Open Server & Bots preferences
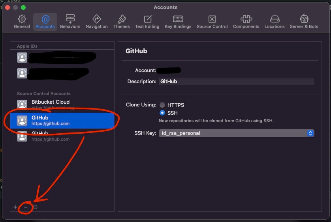 304,22
